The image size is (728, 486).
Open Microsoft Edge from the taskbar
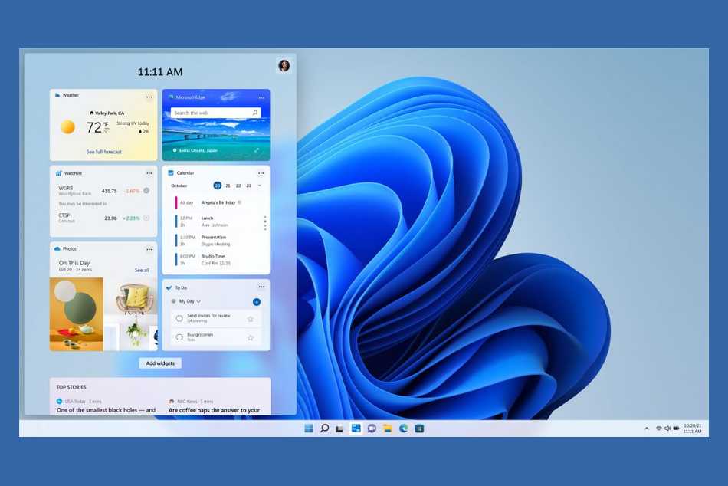click(x=403, y=429)
